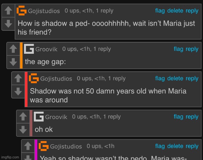Downvote Groovik's "oh ok" comment
Viewport: 203px width, 160px height.
click(x=23, y=130)
